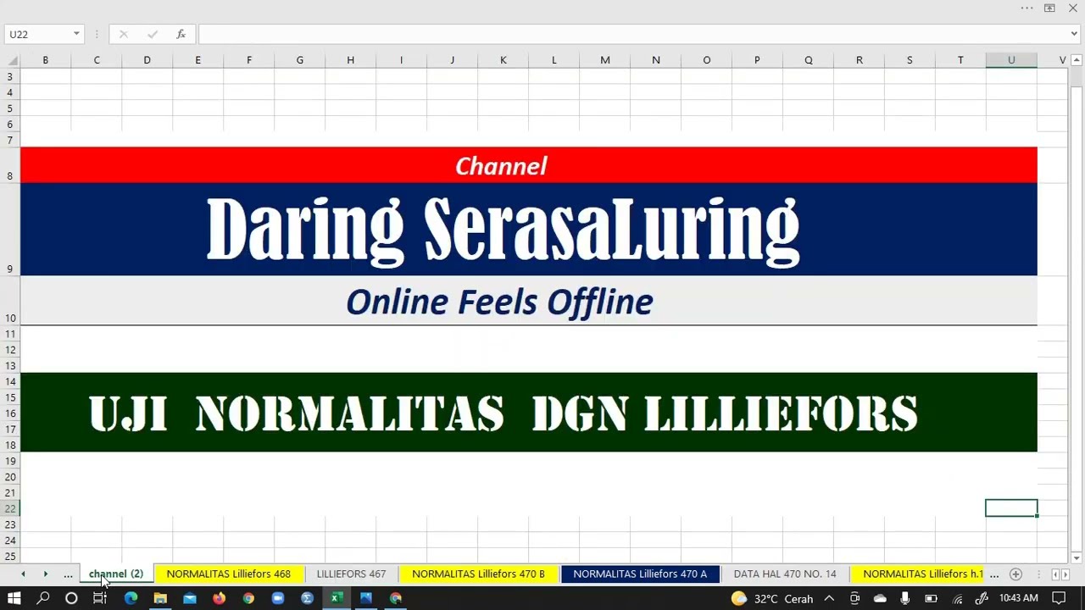Select row 9 header

click(x=10, y=229)
